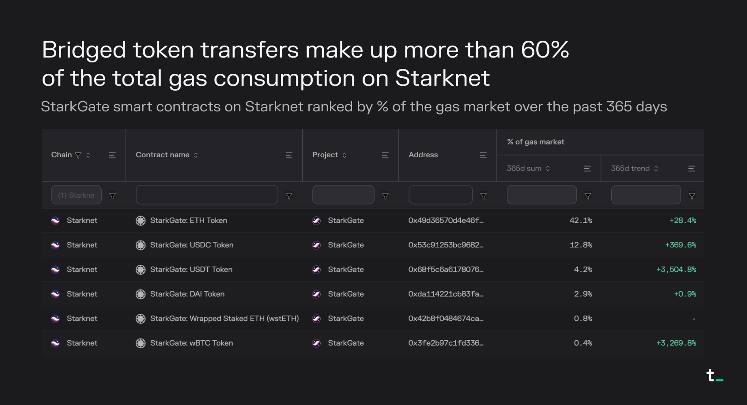
Task: Open StarkGate: ETH Token contract link
Action: pyautogui.click(x=189, y=221)
